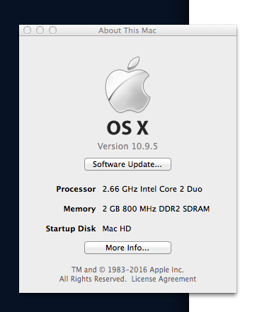Click the Version 10.9.5 text
This screenshot has height=312, width=262.
coord(127,146)
